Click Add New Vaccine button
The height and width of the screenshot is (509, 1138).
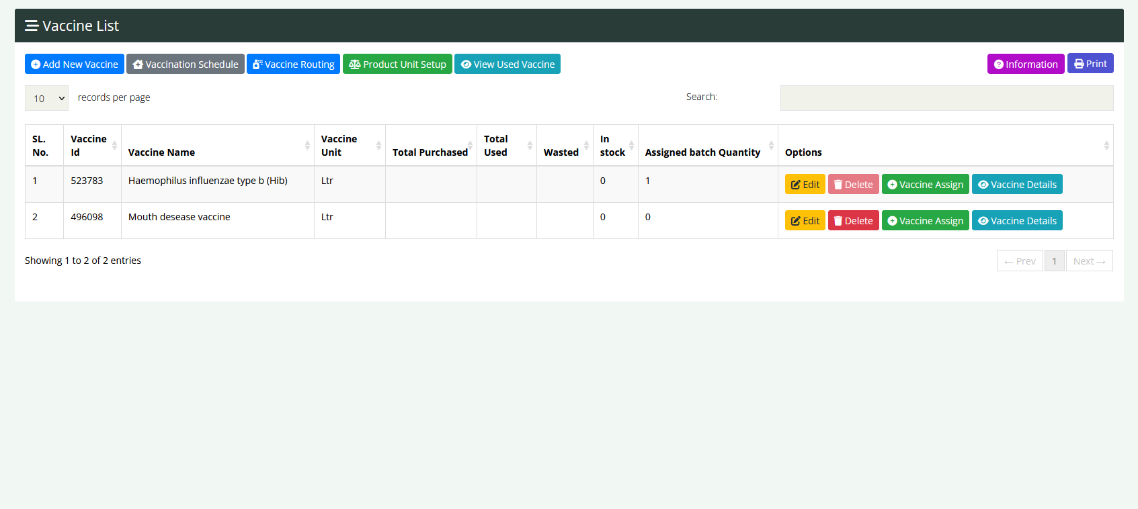tap(75, 64)
